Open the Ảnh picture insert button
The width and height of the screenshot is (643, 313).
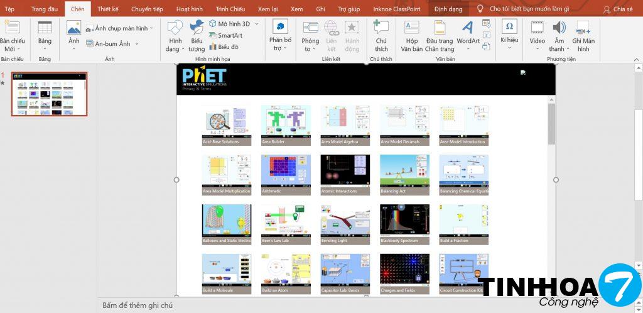click(x=73, y=28)
